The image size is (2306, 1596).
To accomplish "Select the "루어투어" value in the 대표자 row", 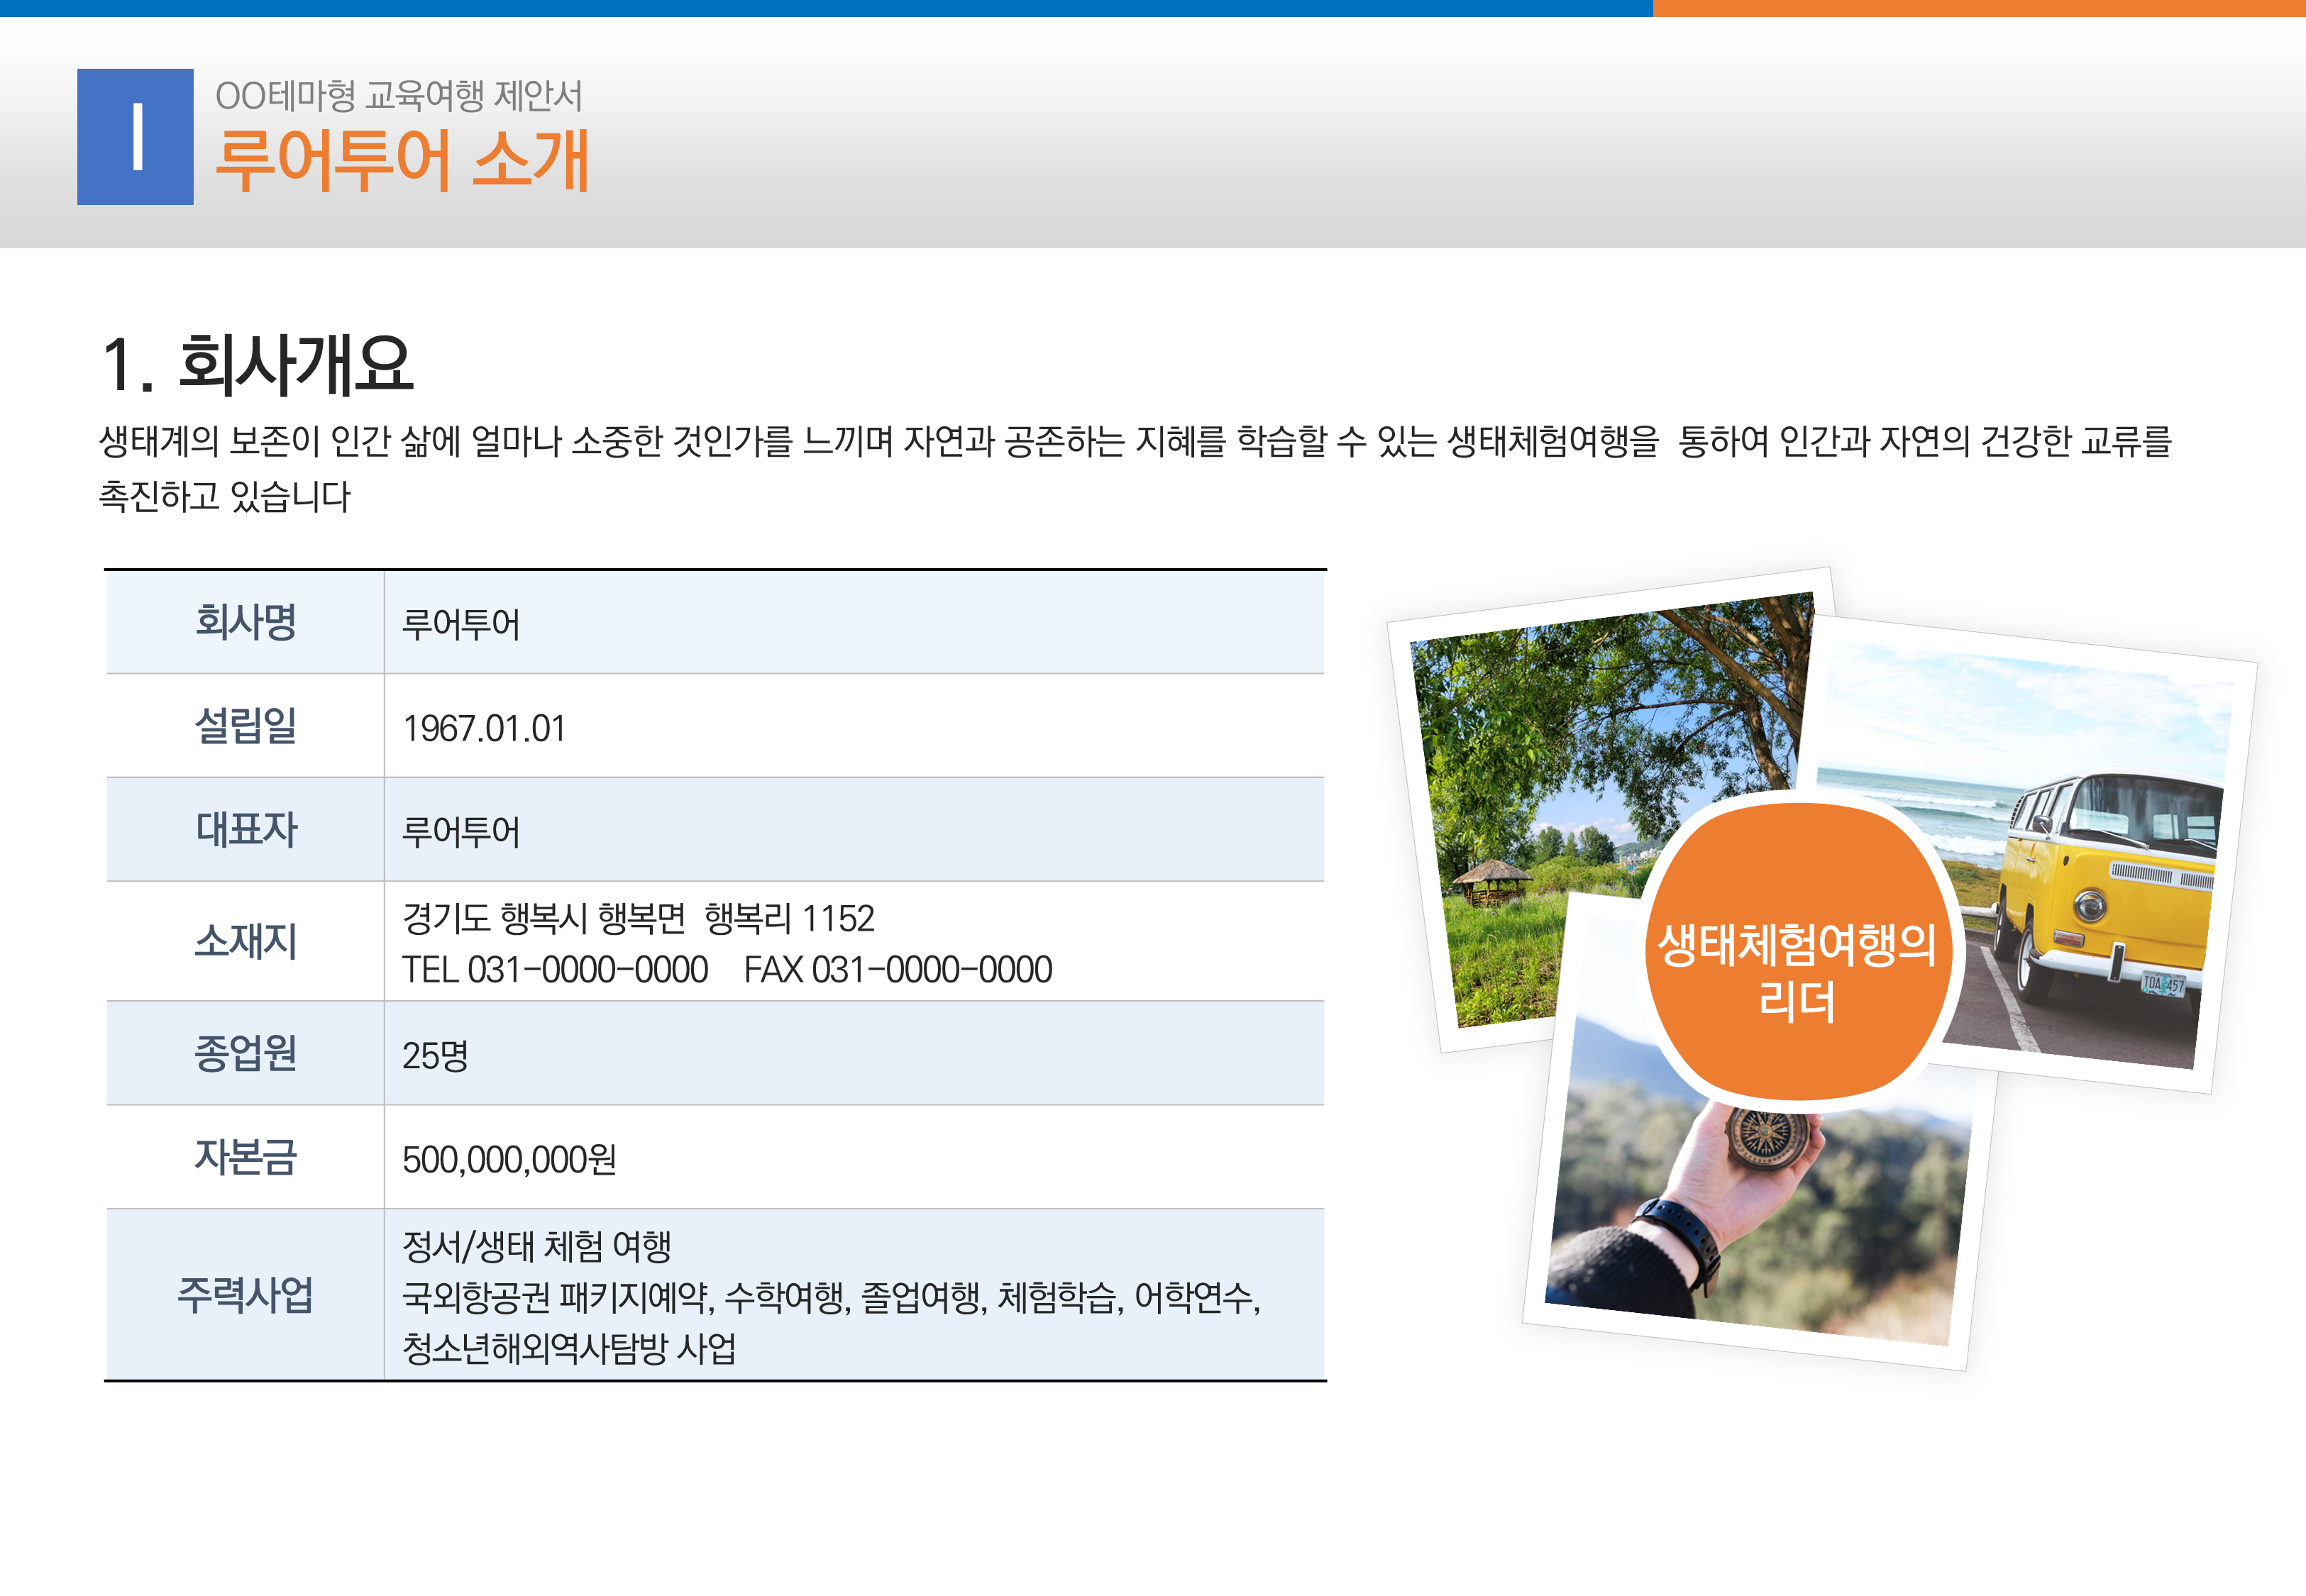I will 461,832.
